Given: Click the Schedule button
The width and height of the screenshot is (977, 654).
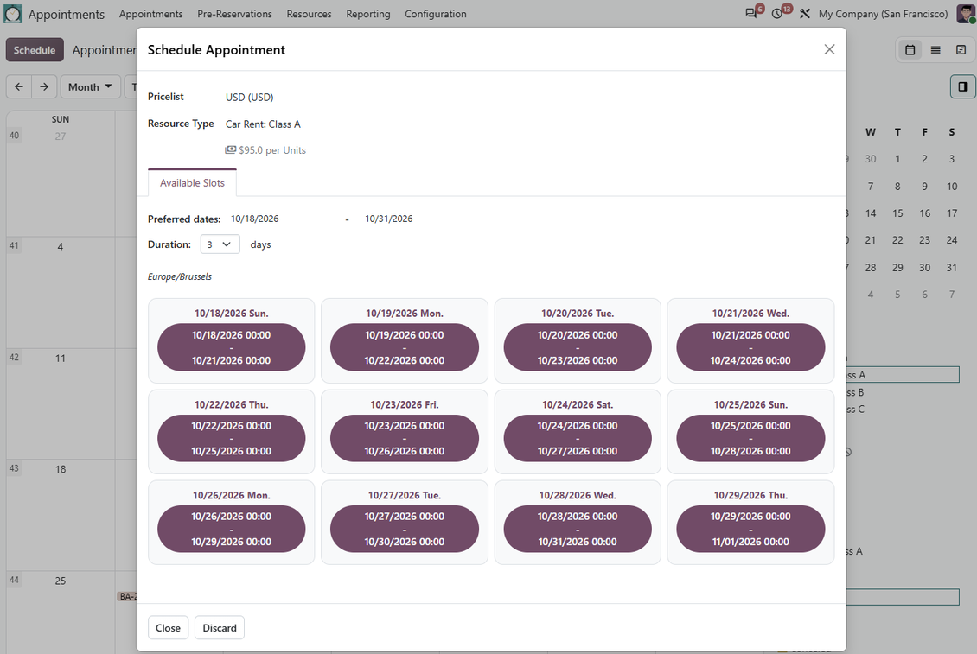Looking at the screenshot, I should pos(35,50).
